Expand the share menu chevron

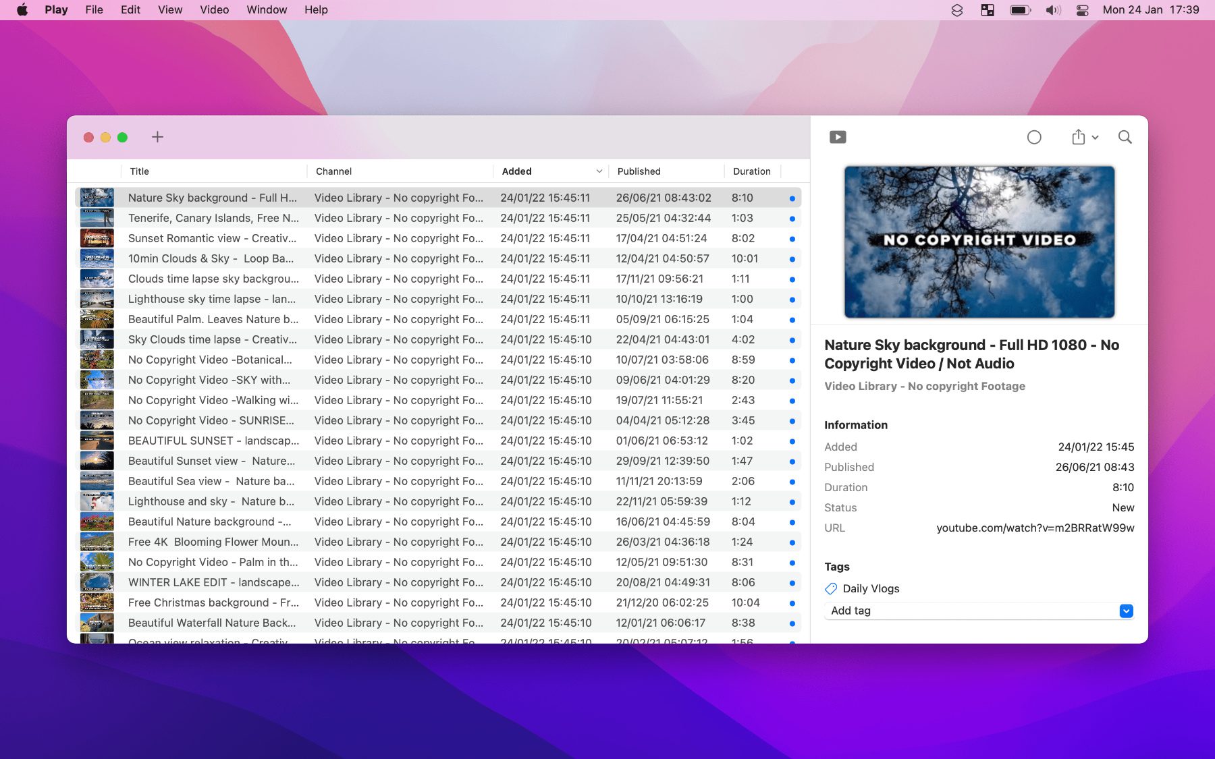point(1095,138)
